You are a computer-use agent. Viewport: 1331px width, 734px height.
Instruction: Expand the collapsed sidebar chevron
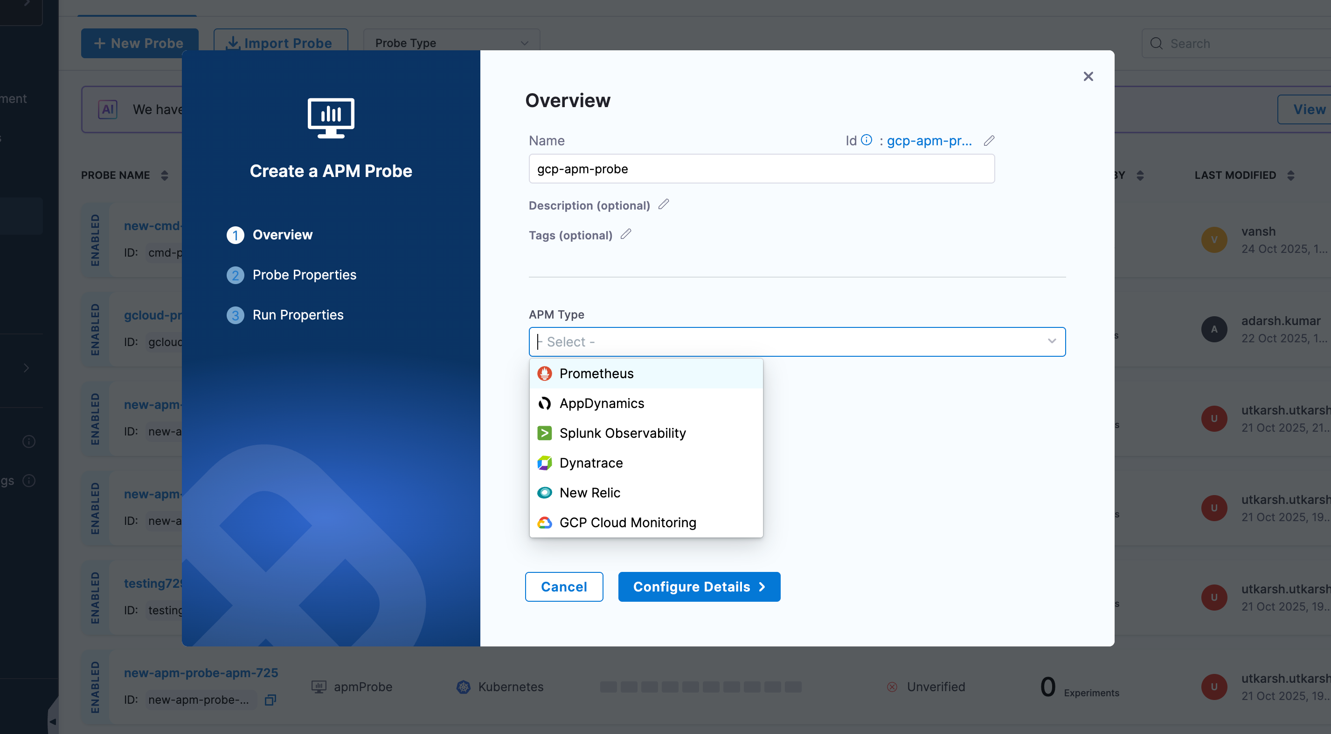pos(26,367)
